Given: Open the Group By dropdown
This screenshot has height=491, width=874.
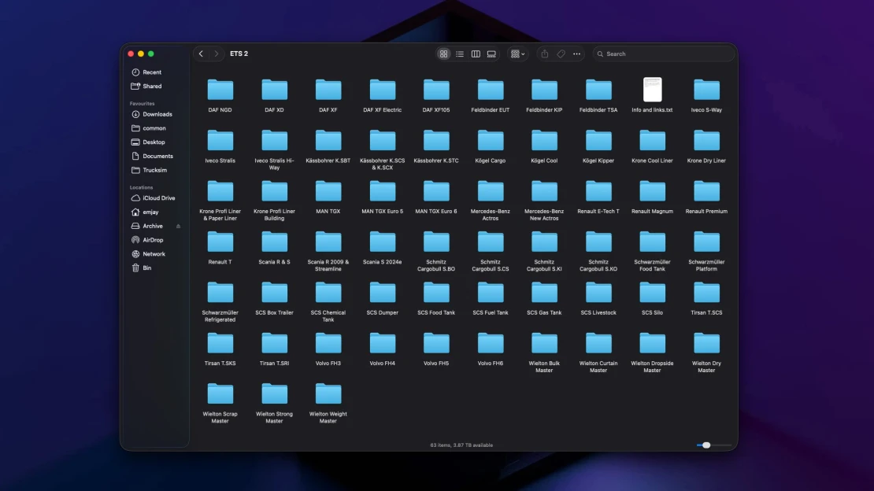Looking at the screenshot, I should click(x=518, y=54).
